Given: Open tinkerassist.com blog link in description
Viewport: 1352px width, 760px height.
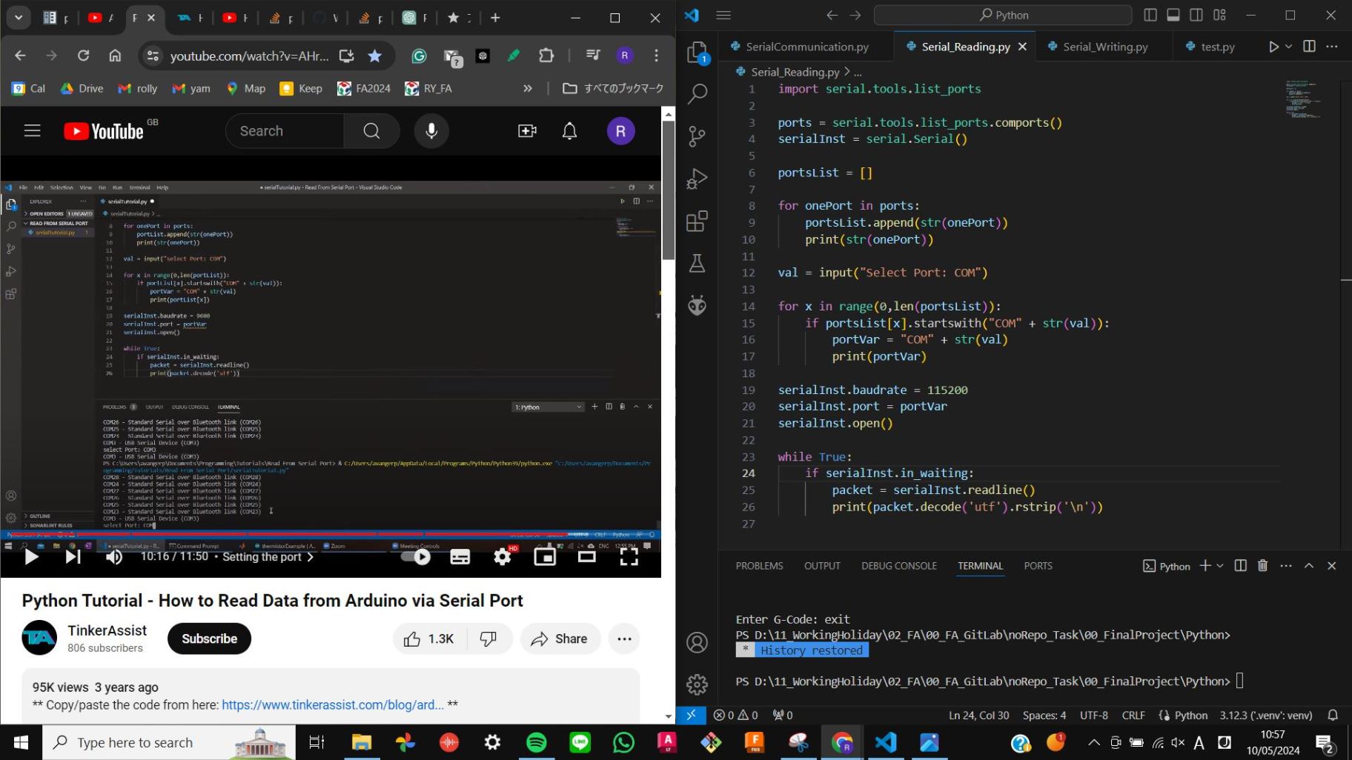Looking at the screenshot, I should coord(333,704).
